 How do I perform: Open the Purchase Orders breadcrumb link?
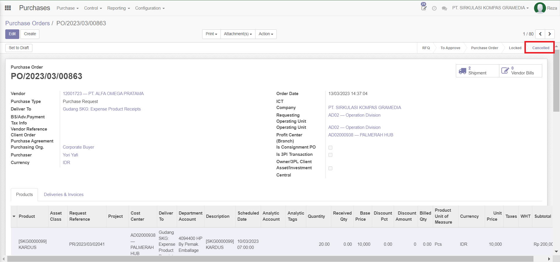(27, 23)
